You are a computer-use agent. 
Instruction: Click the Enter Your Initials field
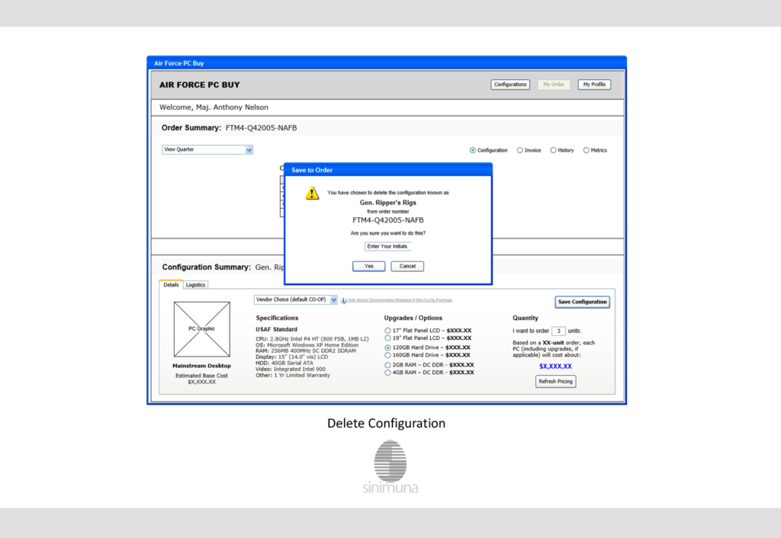[387, 246]
